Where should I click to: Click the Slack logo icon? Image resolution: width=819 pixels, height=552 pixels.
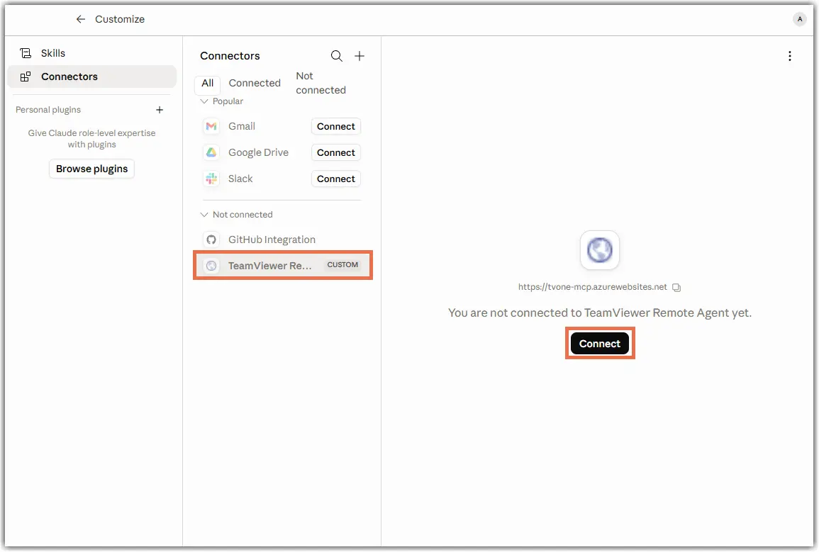[x=211, y=179]
